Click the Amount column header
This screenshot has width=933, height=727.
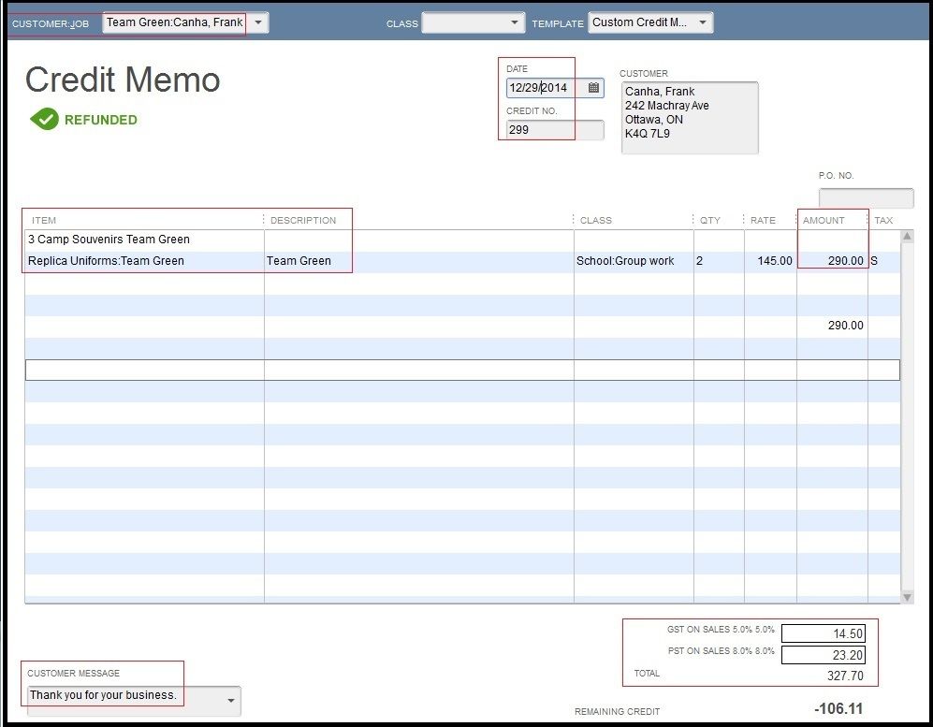824,220
